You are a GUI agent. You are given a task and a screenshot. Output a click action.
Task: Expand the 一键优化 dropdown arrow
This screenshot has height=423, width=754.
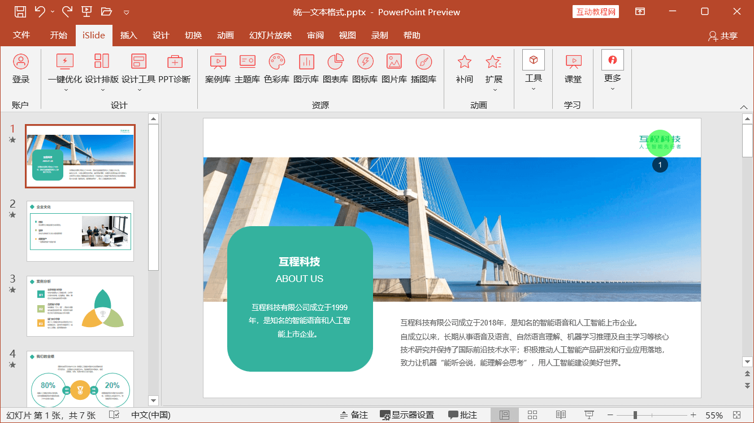pos(65,90)
